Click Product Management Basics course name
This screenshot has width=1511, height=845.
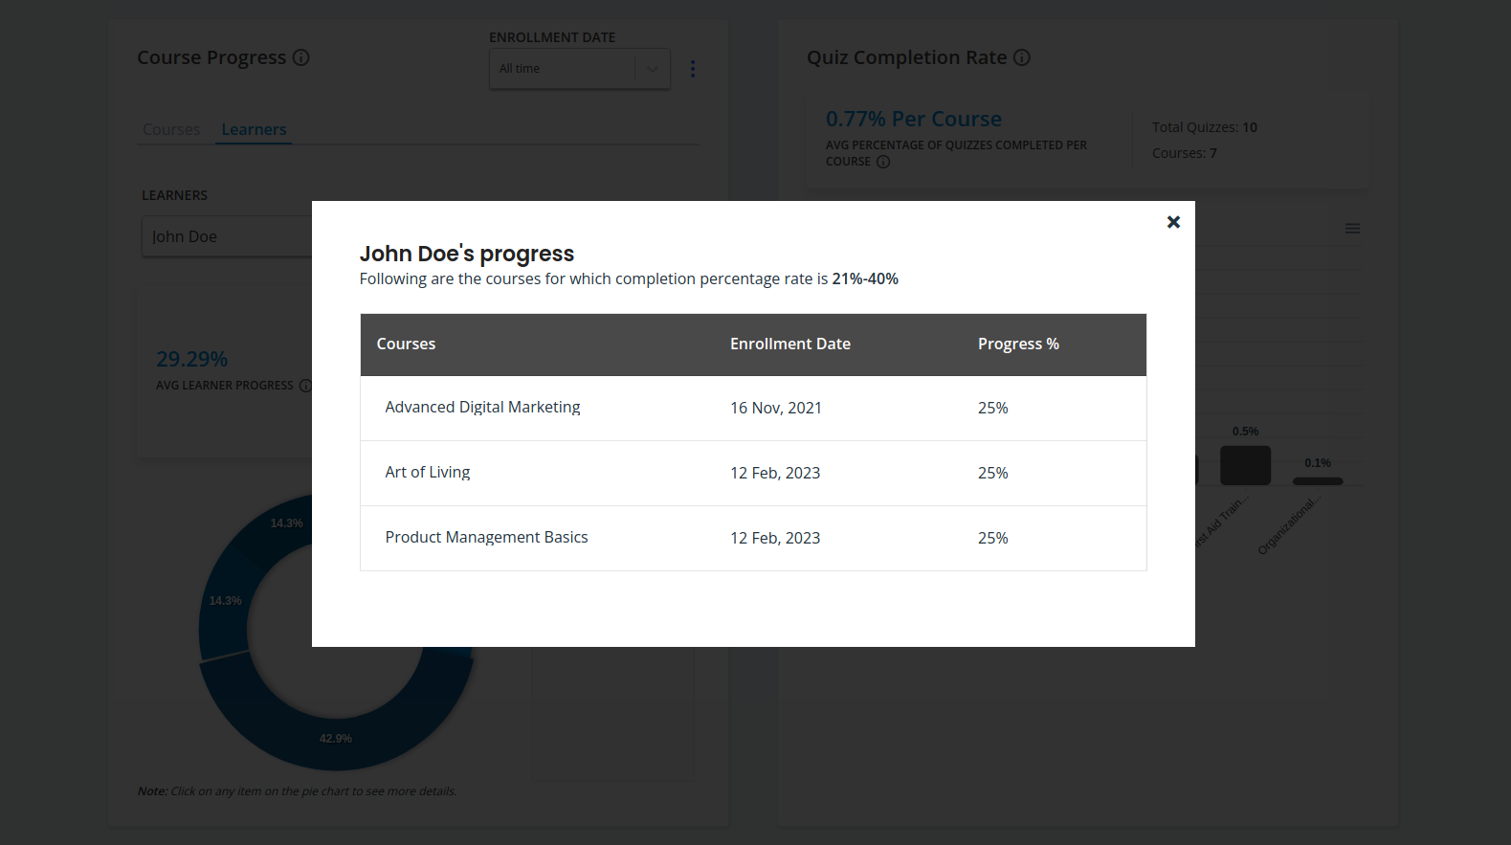coord(486,538)
